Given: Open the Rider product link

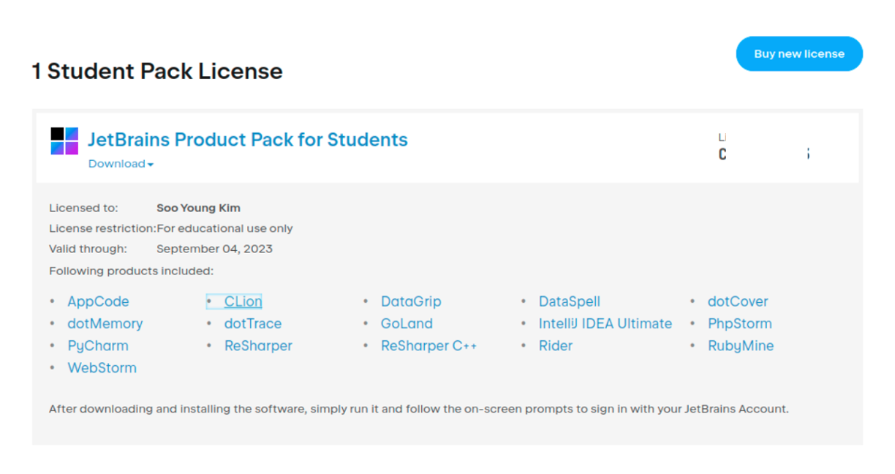Looking at the screenshot, I should [556, 345].
